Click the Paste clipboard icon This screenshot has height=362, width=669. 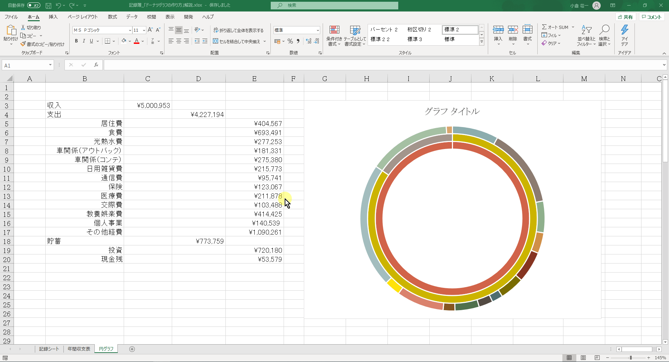coord(11,31)
